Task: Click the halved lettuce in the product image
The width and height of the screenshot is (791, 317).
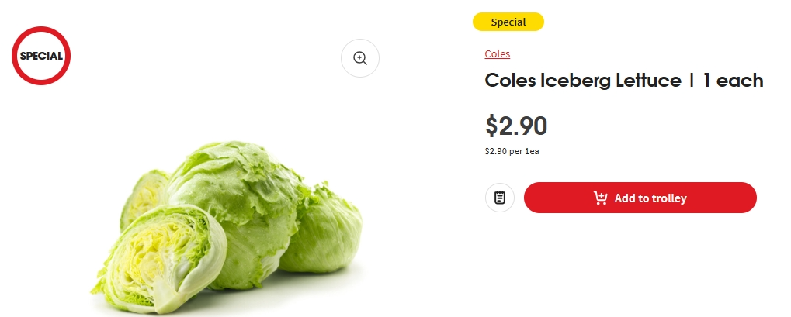Action: click(x=159, y=258)
